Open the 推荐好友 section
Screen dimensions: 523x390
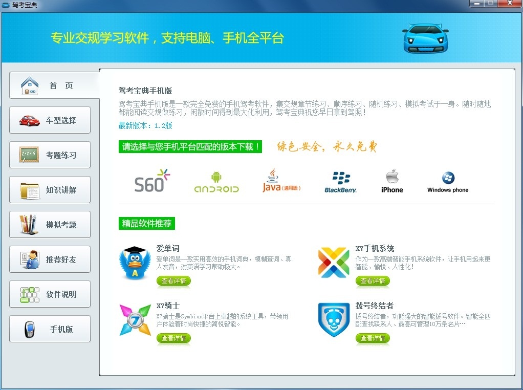50,259
